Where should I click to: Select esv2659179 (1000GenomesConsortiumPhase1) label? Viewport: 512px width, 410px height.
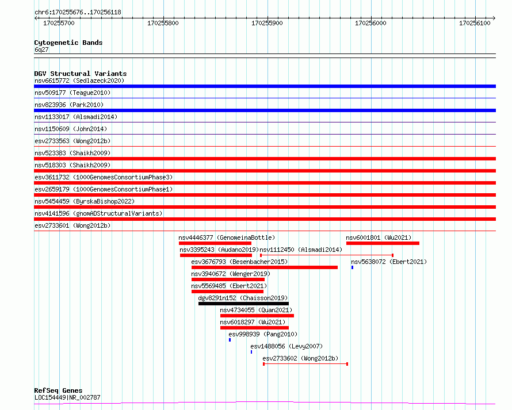[104, 189]
